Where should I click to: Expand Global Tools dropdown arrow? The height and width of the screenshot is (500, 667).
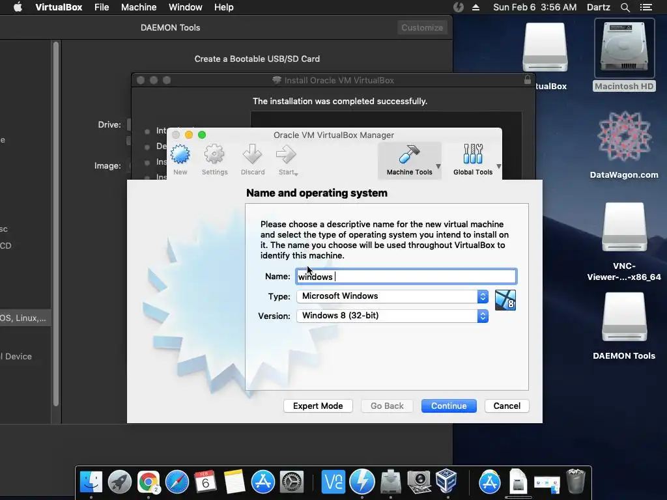coord(498,166)
